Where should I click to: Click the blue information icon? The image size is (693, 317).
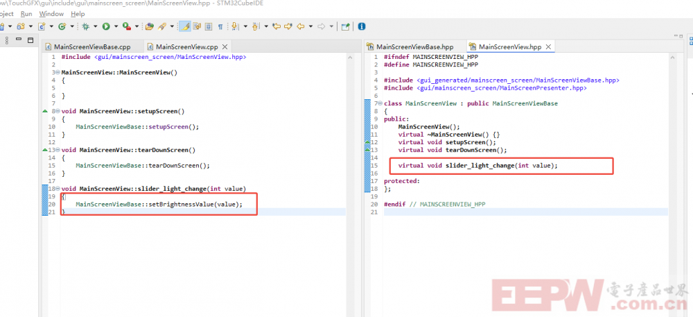pos(362,26)
